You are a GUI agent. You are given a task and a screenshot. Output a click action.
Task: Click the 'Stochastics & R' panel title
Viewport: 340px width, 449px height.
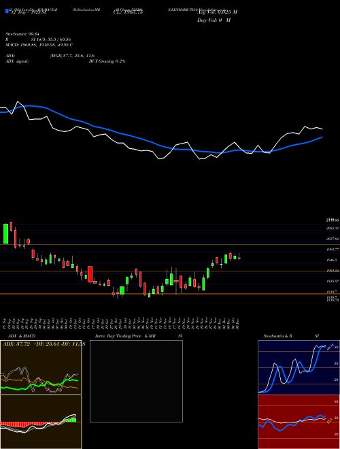277,336
